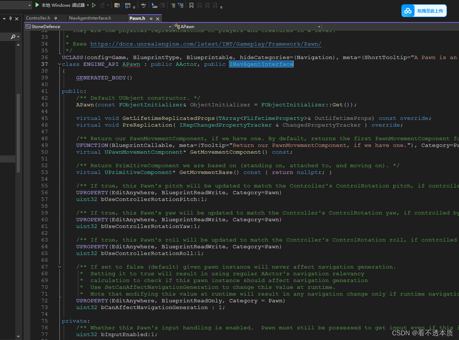The height and width of the screenshot is (340, 459).
Task: Click the scroll up arrow in the left panel
Action: (18, 45)
